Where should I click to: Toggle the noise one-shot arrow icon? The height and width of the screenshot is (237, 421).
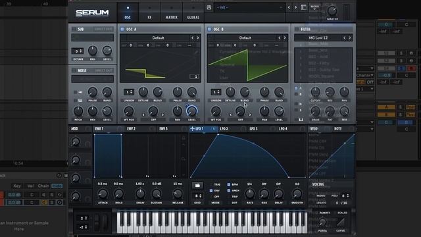pos(80,92)
